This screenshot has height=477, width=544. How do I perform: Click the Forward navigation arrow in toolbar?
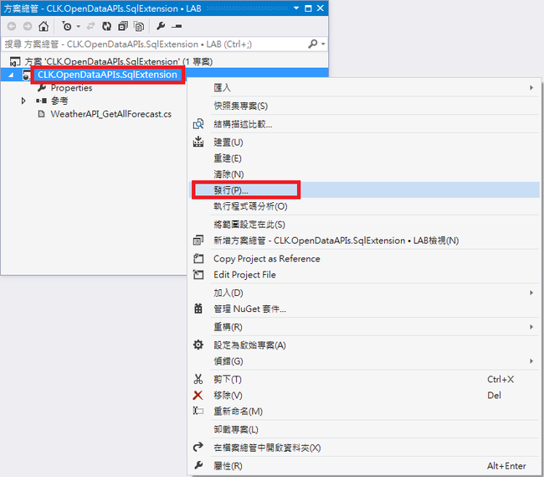click(28, 26)
